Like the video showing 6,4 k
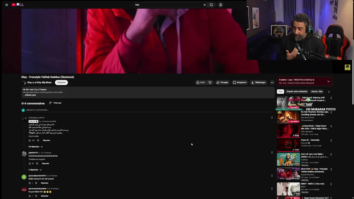The image size is (354, 199). click(201, 82)
